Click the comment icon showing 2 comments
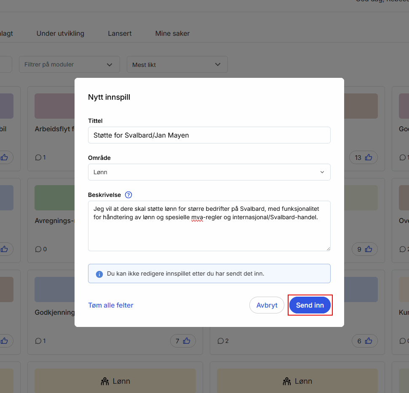409x393 pixels. [x=220, y=341]
